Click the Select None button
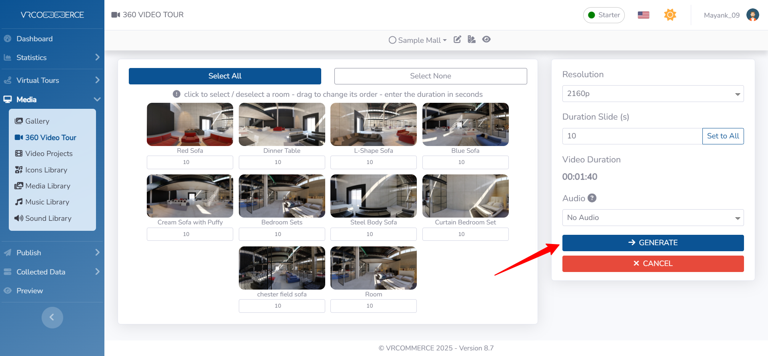 (430, 76)
